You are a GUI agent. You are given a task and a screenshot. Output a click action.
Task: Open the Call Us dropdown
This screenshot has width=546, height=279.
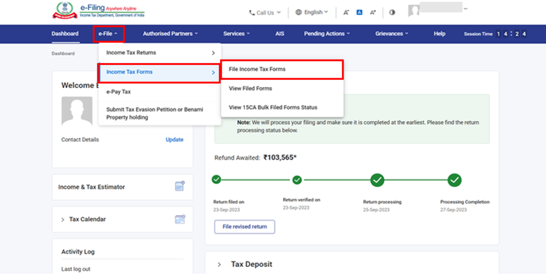[264, 12]
